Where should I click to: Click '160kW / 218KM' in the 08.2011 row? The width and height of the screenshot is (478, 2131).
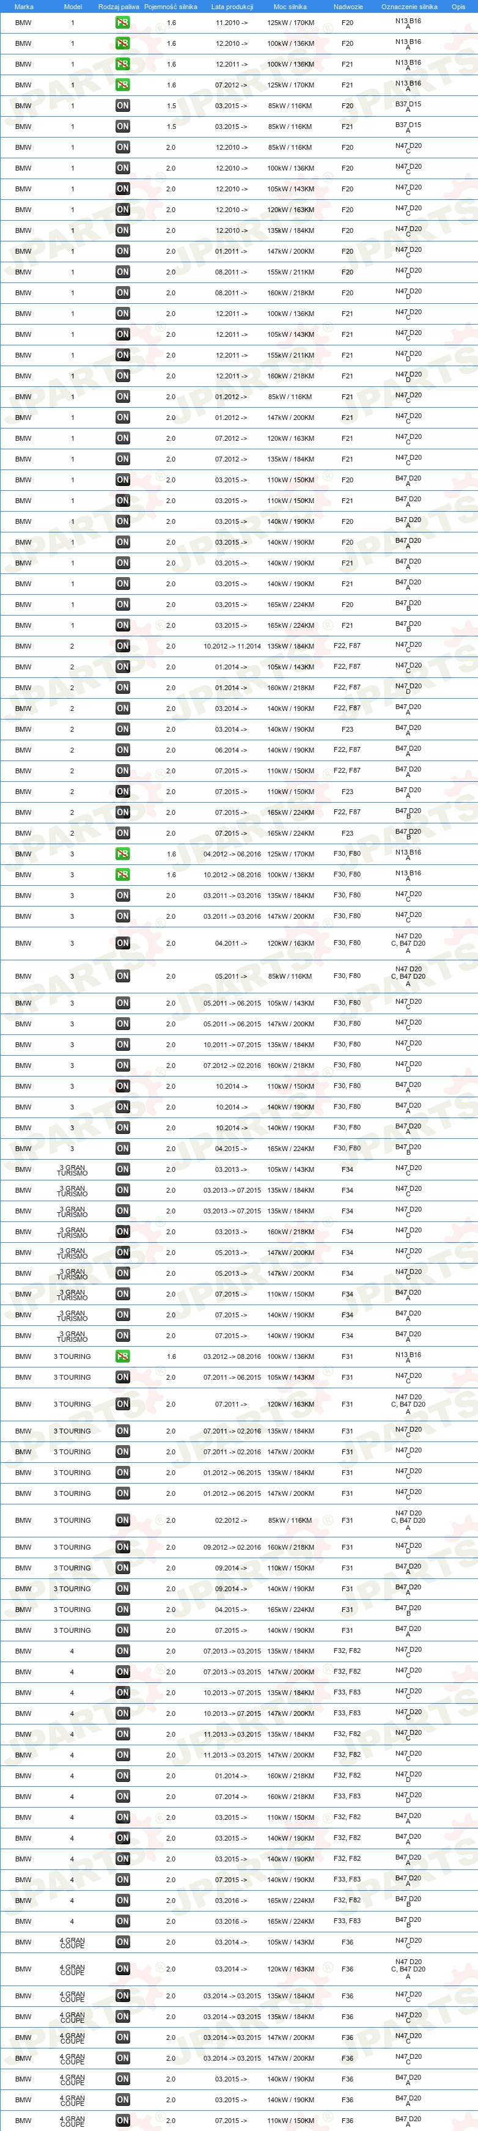coord(290,293)
